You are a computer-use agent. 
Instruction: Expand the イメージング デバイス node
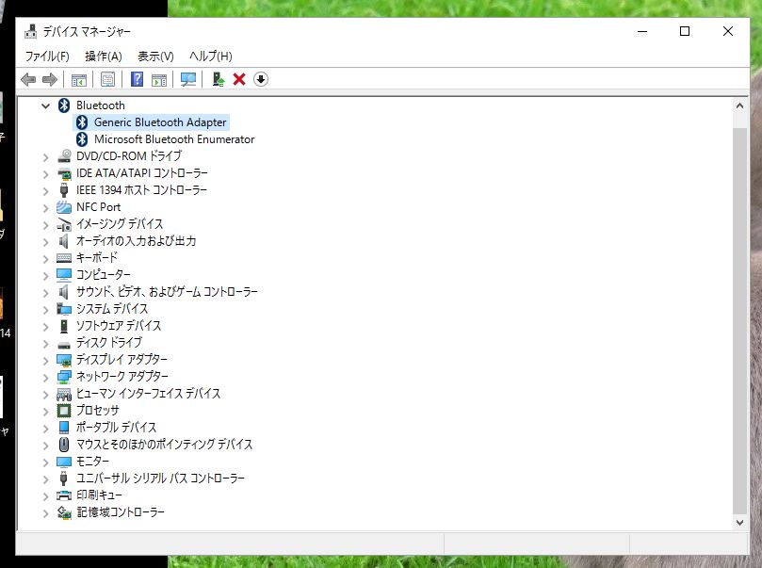click(45, 225)
